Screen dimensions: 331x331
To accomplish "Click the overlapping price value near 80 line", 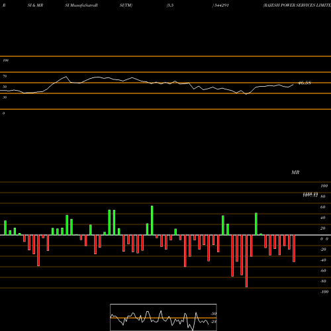I will click(x=310, y=195).
